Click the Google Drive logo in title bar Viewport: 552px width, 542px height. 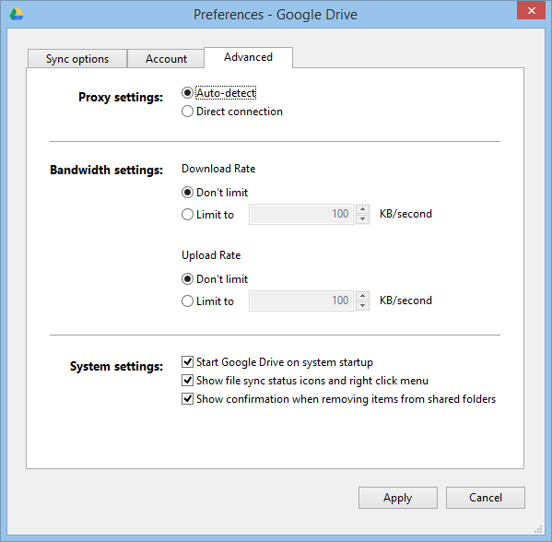(17, 15)
